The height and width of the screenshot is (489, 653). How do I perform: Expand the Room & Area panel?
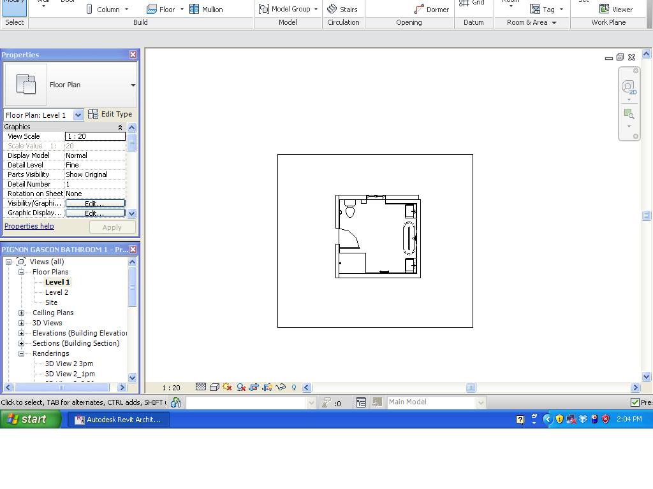pyautogui.click(x=554, y=22)
